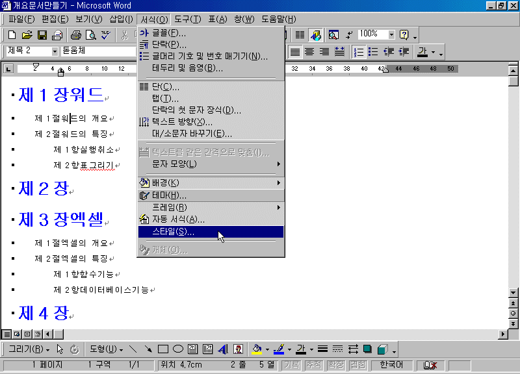Run the spelling and grammar check
520x374 pixels.
[x=106, y=35]
